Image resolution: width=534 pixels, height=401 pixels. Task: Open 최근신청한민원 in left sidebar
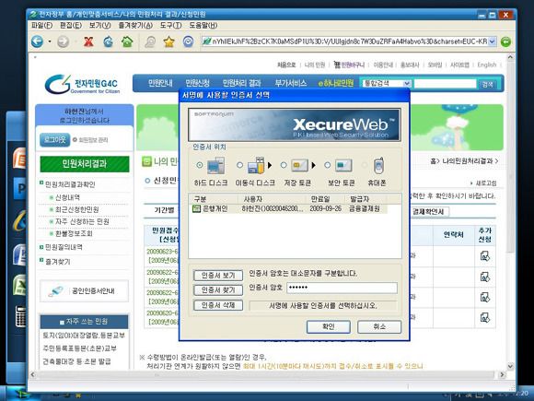[77, 209]
